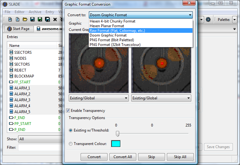Click the cyan transparent colour swatch
This screenshot has width=240, height=165.
pos(116,144)
